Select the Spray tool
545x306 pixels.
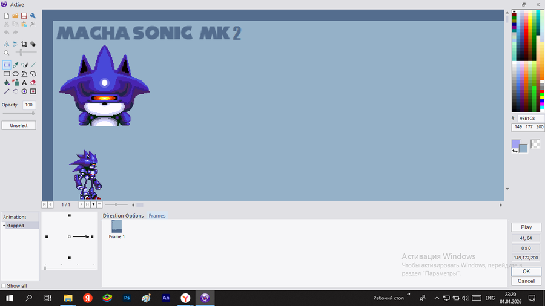pyautogui.click(x=15, y=83)
